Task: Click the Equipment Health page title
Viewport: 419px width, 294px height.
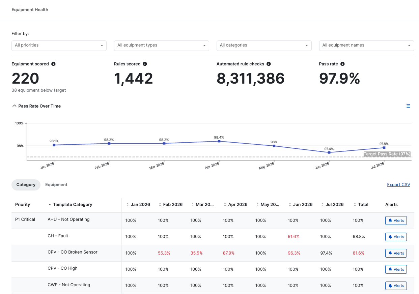Action: [x=30, y=10]
